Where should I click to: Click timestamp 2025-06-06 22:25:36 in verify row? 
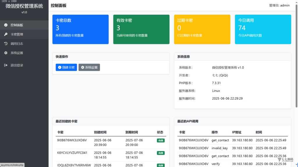coord(271,164)
